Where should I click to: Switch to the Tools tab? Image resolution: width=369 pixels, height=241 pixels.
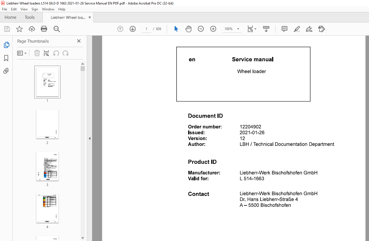tap(30, 17)
